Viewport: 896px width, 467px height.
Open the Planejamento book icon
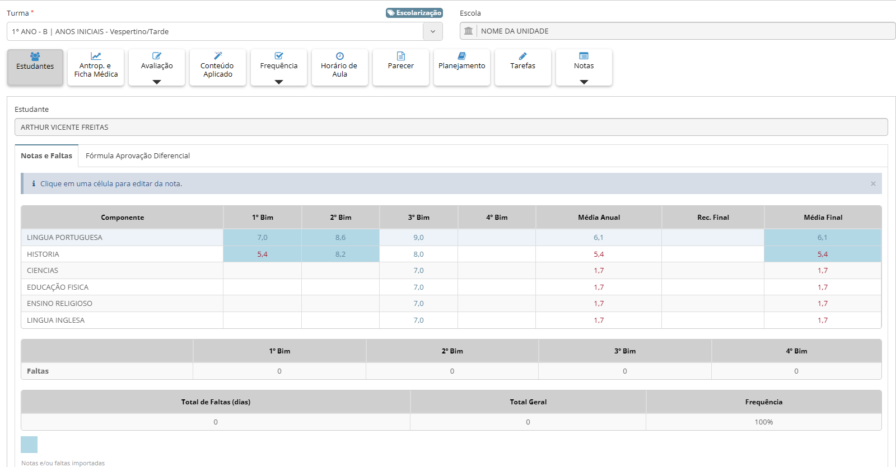click(462, 56)
